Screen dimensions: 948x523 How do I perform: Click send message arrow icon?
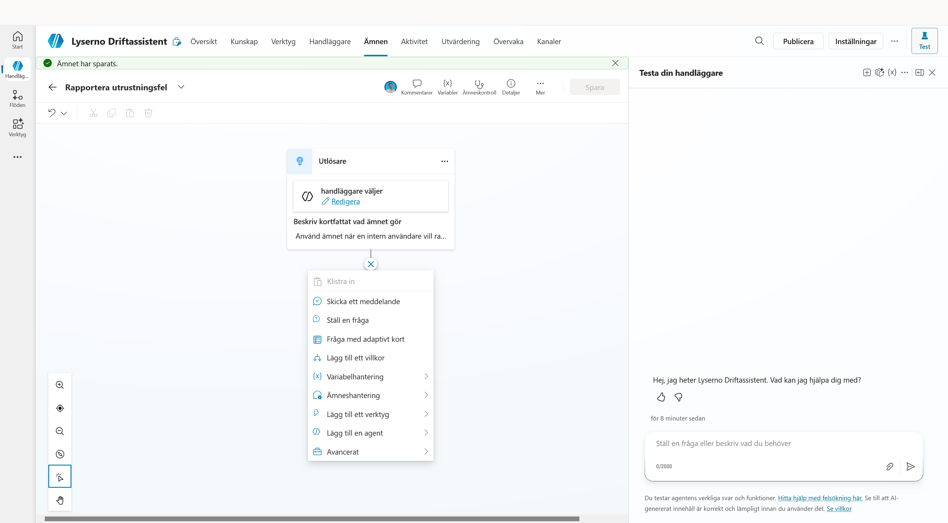910,466
